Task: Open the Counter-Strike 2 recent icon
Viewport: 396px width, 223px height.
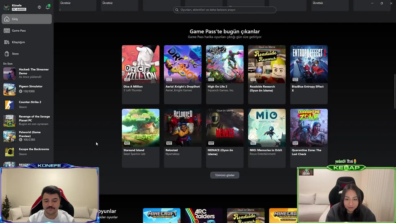Action: tap(9, 104)
